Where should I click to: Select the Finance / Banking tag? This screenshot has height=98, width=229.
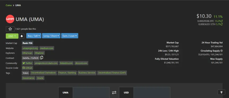click(67, 73)
